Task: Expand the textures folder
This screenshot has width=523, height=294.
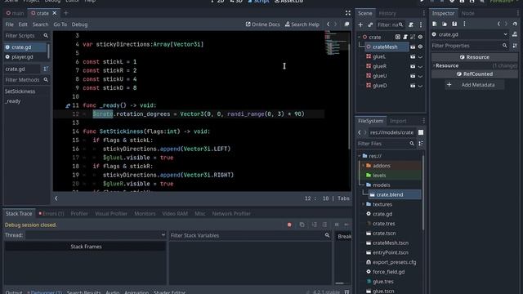Action: pyautogui.click(x=363, y=204)
